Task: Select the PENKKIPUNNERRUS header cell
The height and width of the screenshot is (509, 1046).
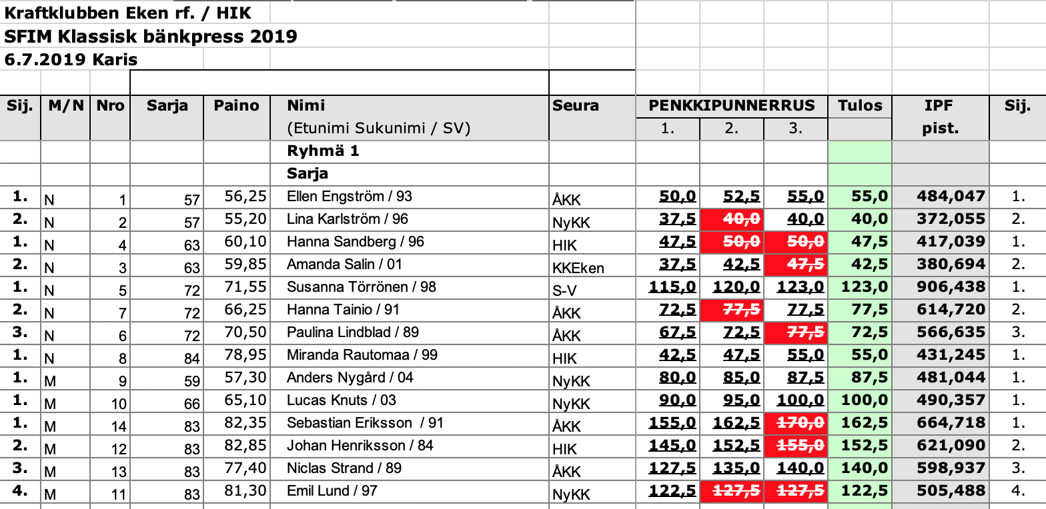Action: 732,105
